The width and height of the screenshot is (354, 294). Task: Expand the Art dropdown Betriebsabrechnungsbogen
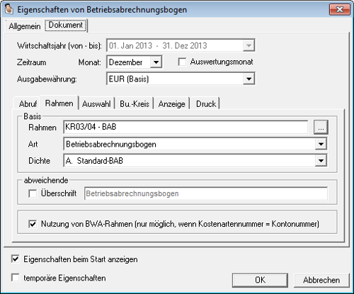point(321,144)
